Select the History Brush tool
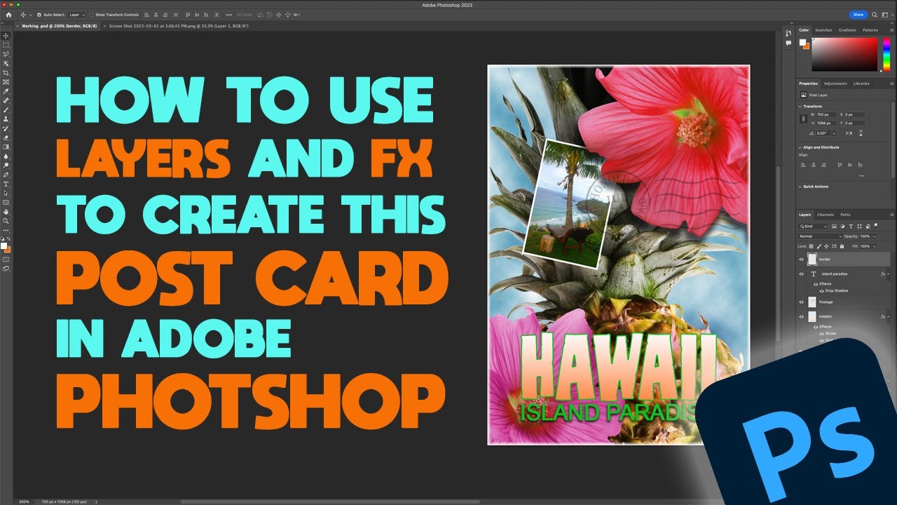Viewport: 897px width, 505px height. click(x=7, y=128)
